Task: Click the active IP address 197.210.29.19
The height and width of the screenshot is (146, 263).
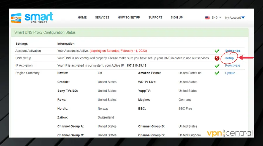Action: coord(136,66)
